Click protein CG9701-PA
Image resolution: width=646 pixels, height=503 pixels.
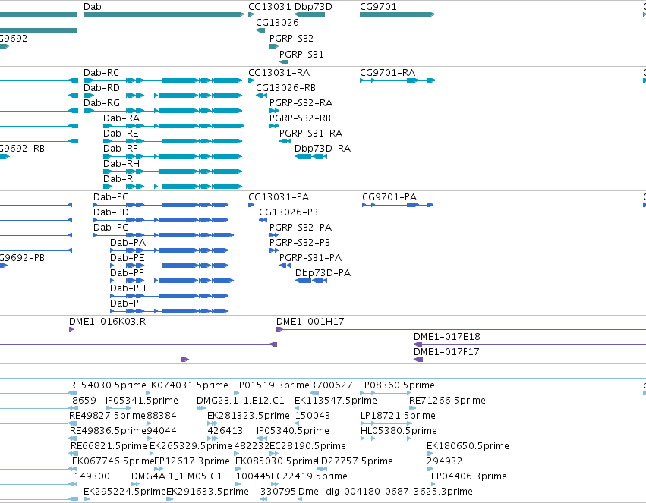398,205
